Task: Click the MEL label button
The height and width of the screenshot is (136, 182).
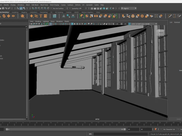Action: click(x=90, y=134)
